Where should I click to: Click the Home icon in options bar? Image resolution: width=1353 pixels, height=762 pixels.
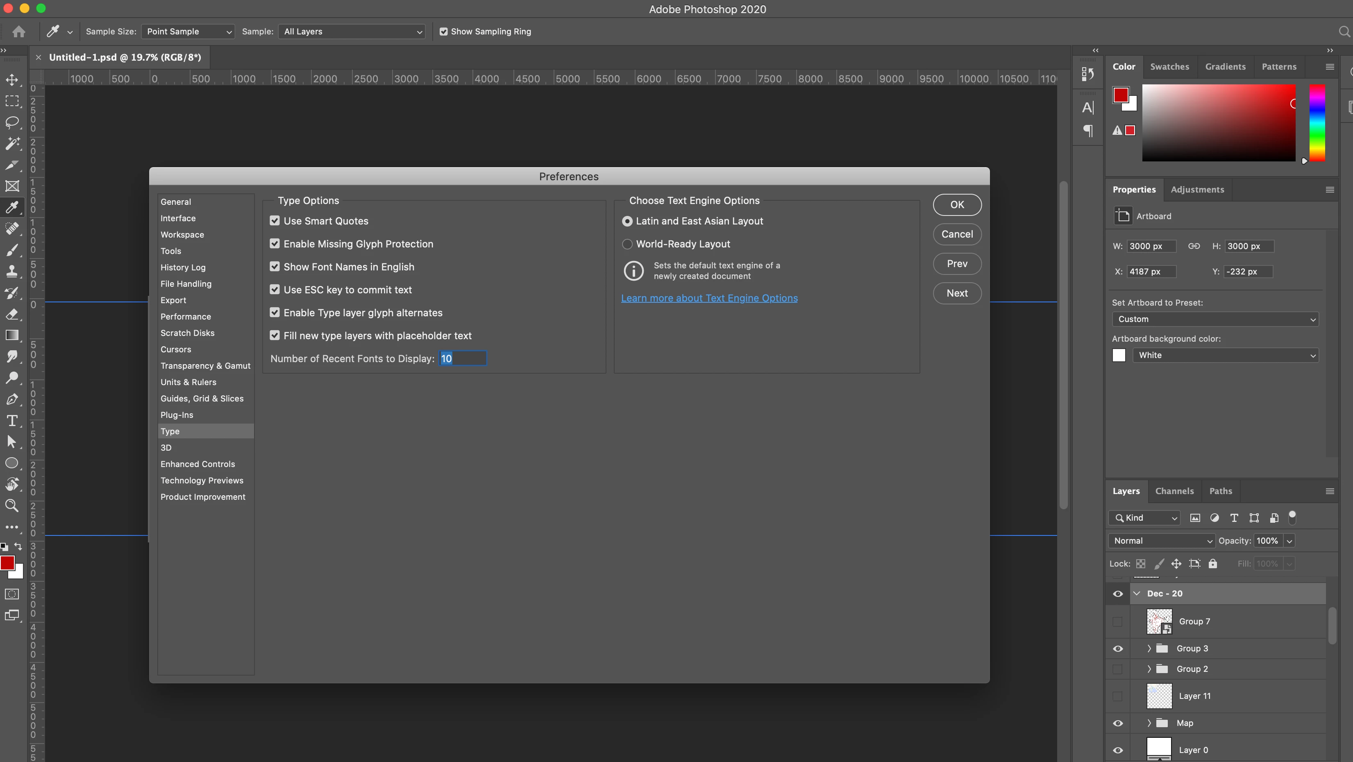19,32
